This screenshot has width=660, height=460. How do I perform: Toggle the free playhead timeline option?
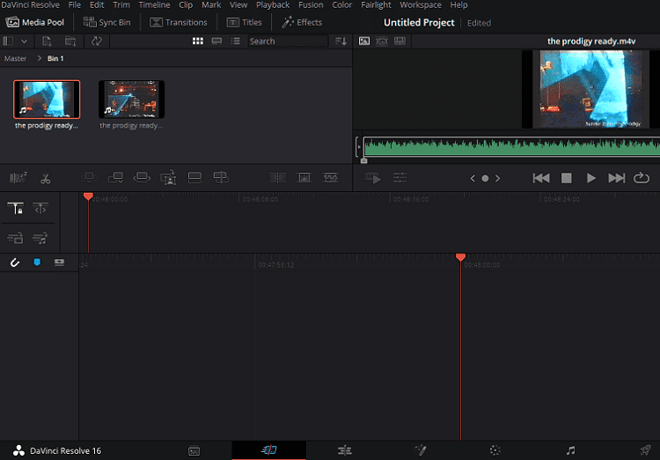click(x=40, y=208)
